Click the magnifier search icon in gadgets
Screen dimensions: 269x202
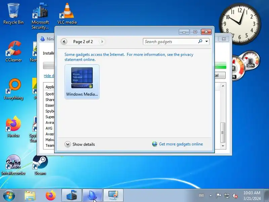[200, 41]
